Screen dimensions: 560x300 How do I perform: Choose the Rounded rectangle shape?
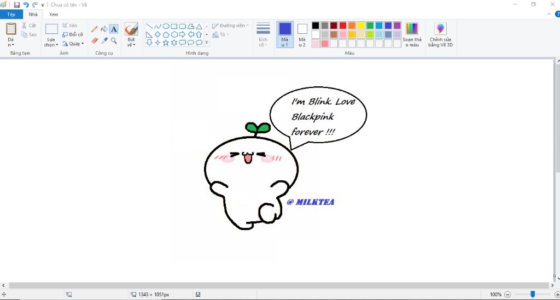click(182, 26)
